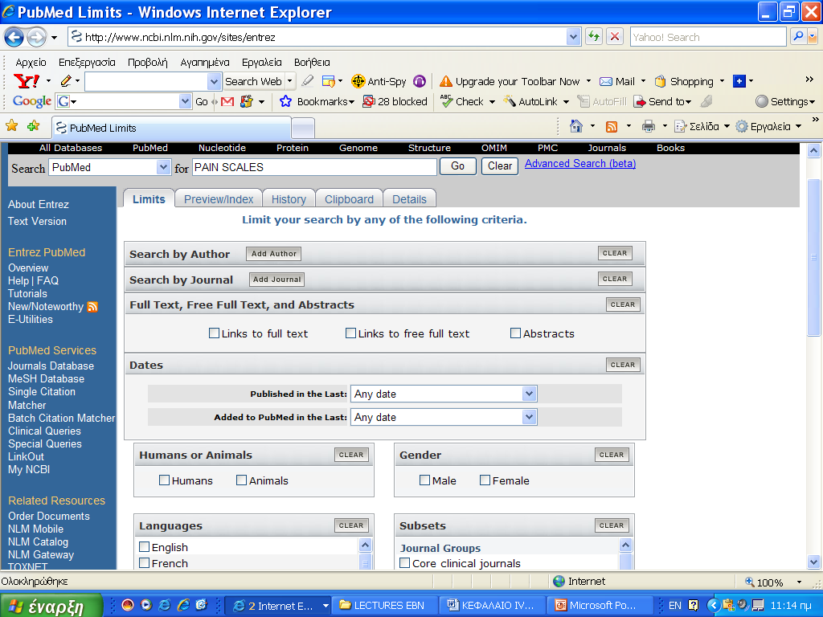Open Gmail icon in Google toolbar
823x617 pixels.
(x=227, y=101)
